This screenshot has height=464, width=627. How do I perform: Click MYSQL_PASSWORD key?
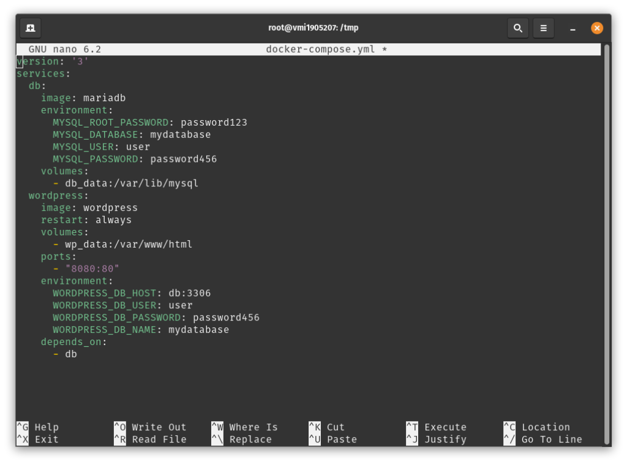[95, 159]
